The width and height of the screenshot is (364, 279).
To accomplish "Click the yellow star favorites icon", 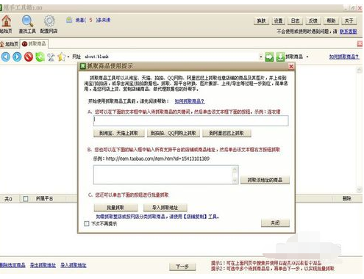I will click(x=62, y=57).
